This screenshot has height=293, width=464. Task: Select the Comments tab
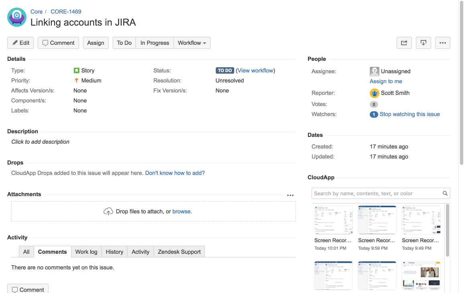click(53, 252)
